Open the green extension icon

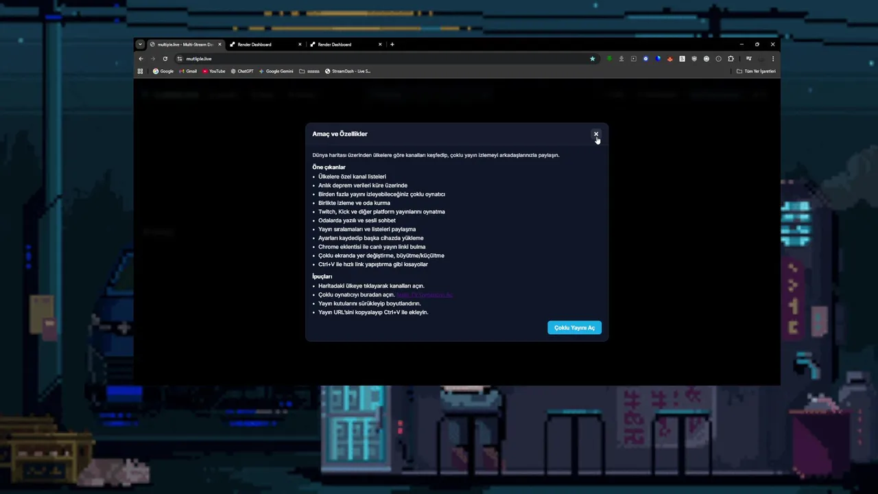coord(609,59)
